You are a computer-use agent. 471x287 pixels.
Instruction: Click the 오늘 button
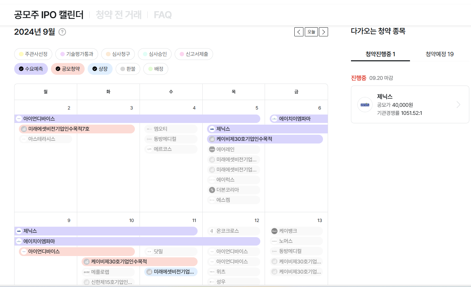coord(311,32)
